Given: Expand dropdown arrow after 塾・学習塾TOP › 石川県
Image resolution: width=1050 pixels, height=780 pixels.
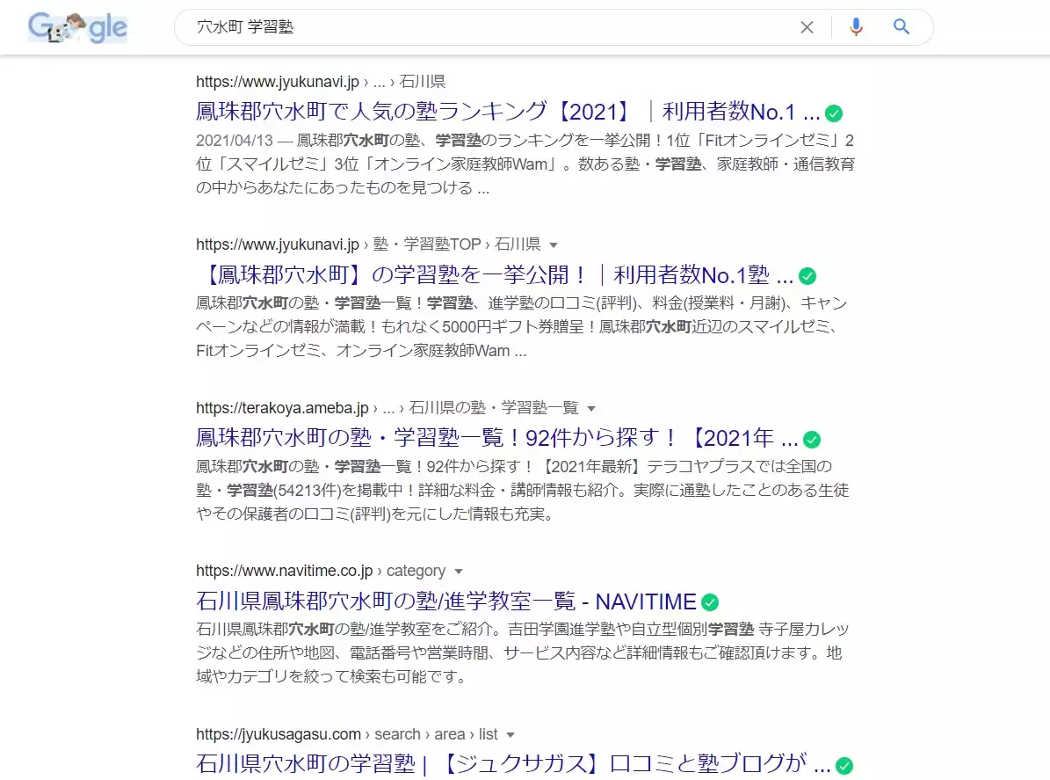Looking at the screenshot, I should pos(554,245).
